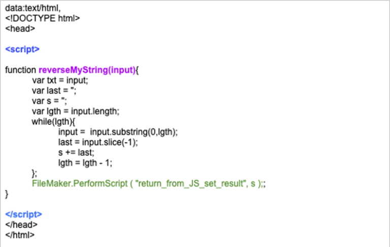Click the opening blue <script> tag
The width and height of the screenshot is (390, 247).
[x=22, y=49]
